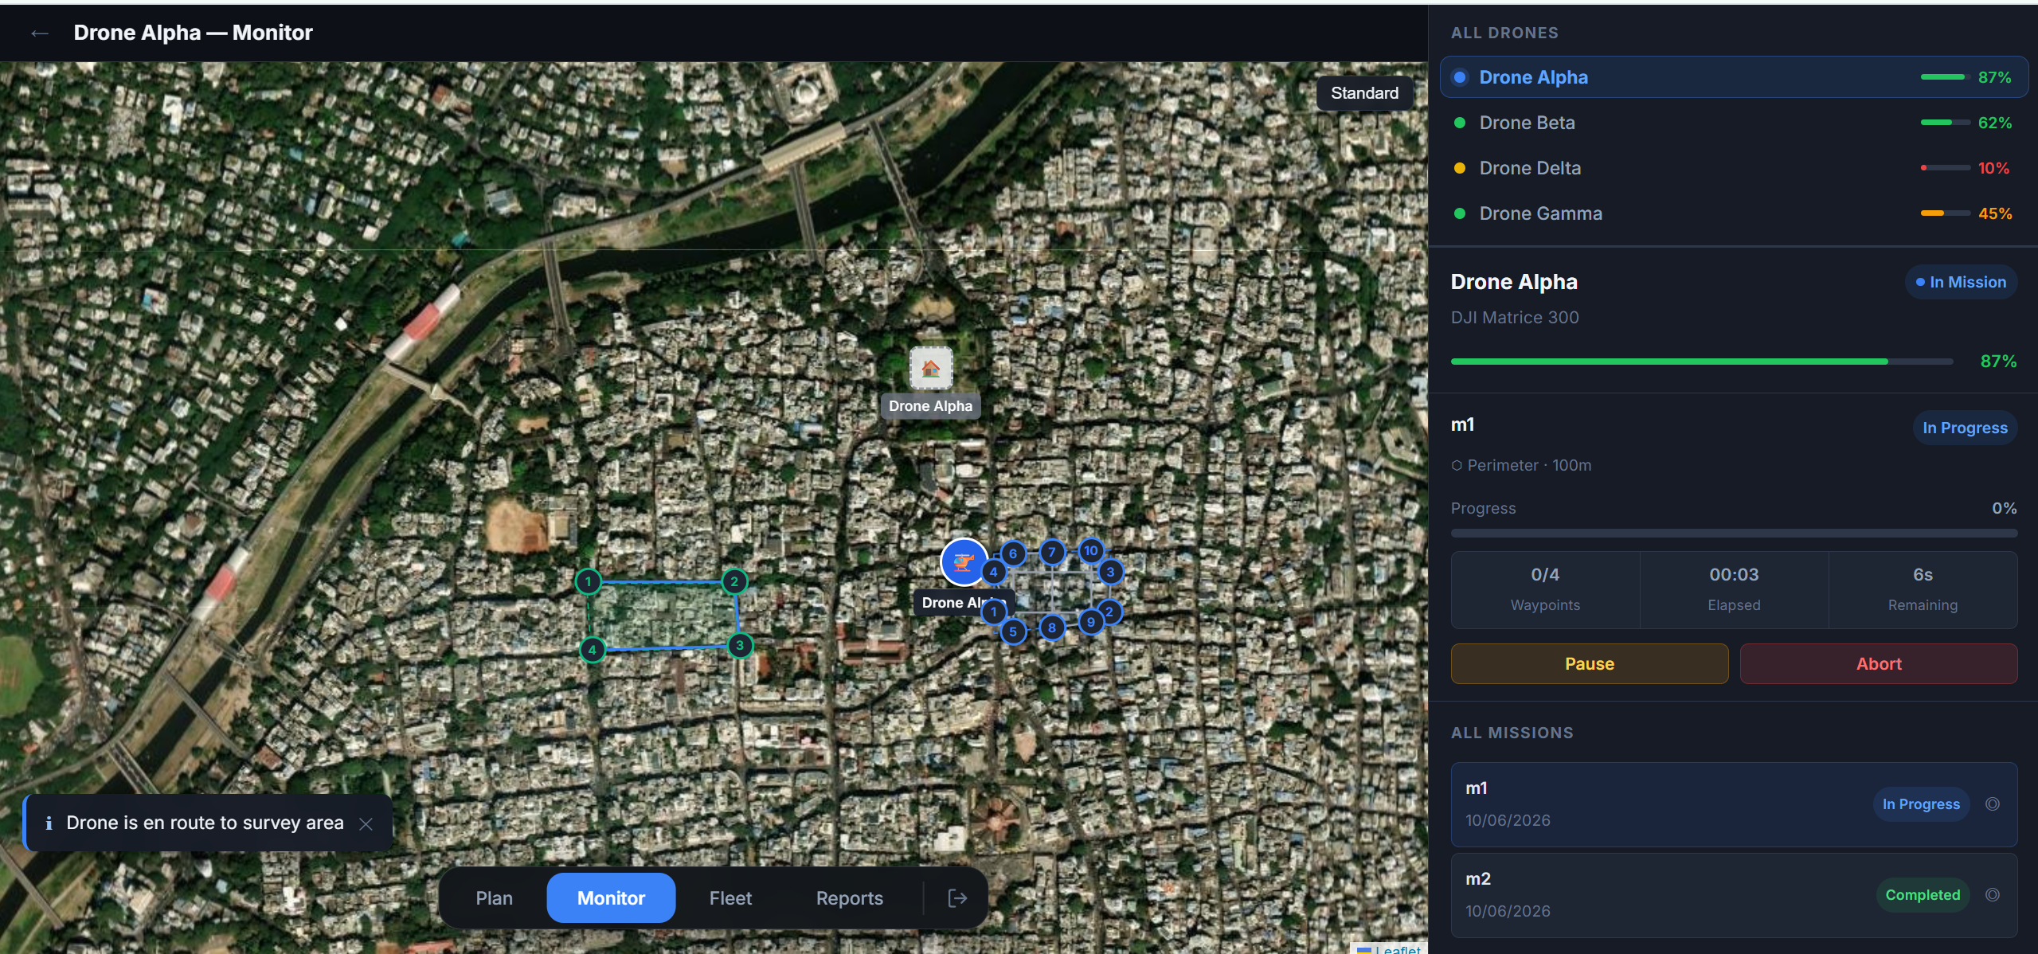
Task: Click the Drone Alpha label under home marker
Action: (x=930, y=406)
